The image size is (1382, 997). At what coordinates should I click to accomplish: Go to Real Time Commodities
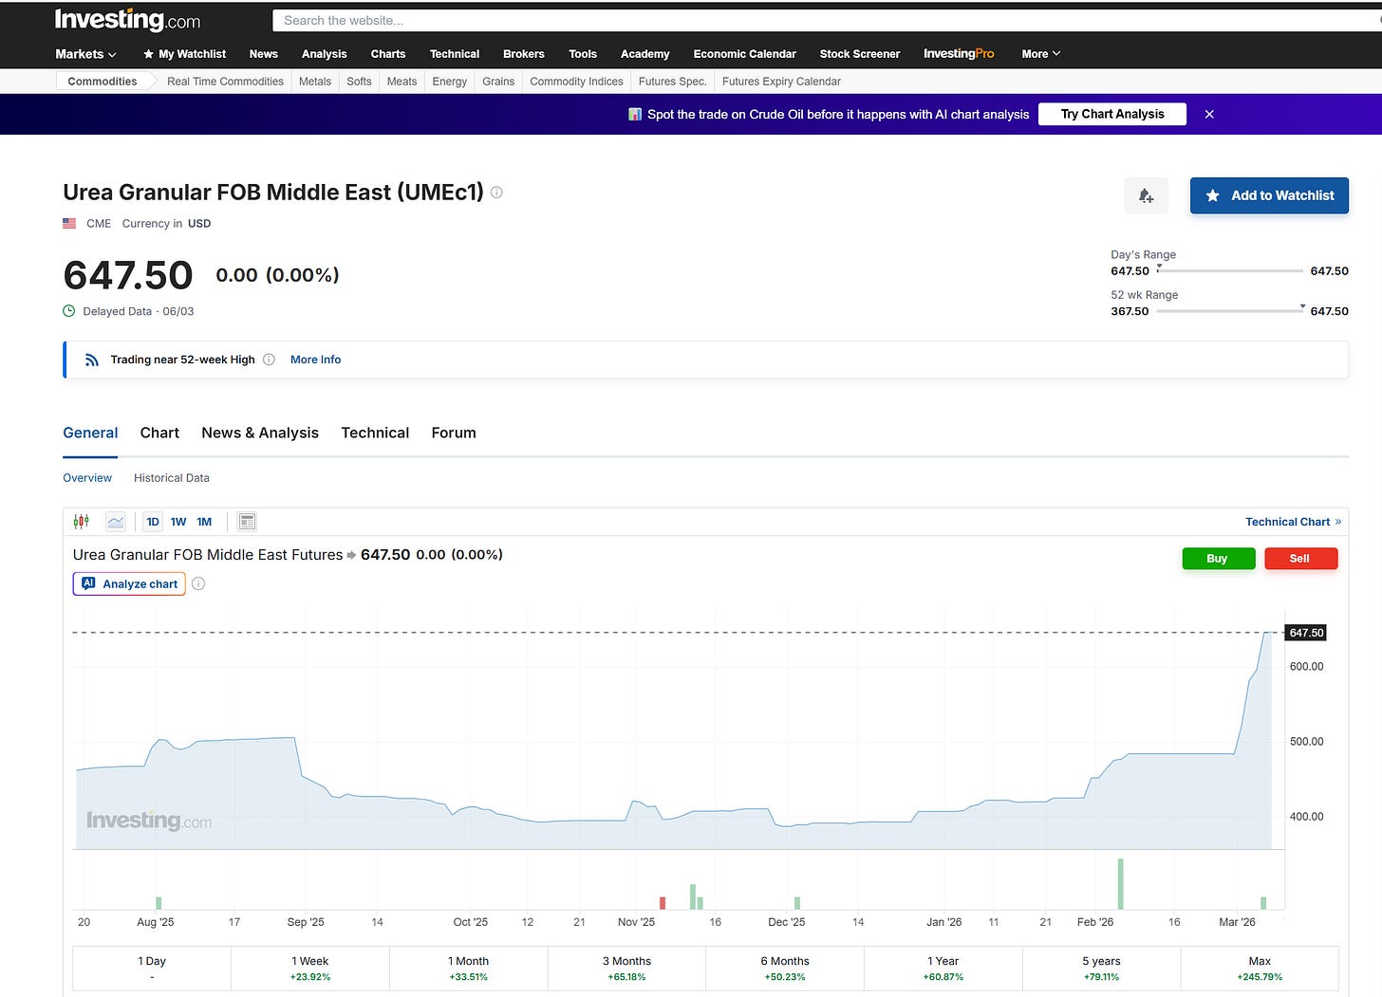pyautogui.click(x=225, y=82)
